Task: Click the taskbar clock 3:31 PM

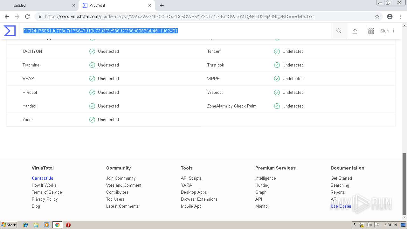Action: [390, 225]
